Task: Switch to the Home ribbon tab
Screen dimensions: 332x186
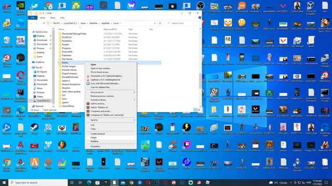Action: (43, 18)
